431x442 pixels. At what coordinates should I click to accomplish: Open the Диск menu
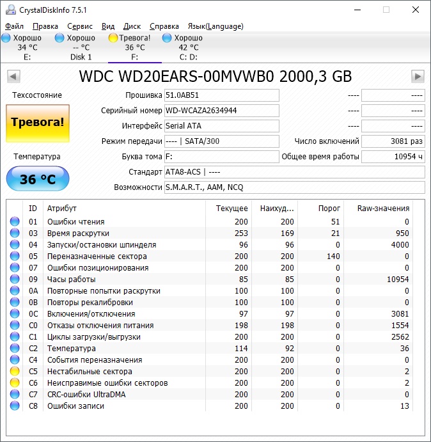click(x=132, y=26)
